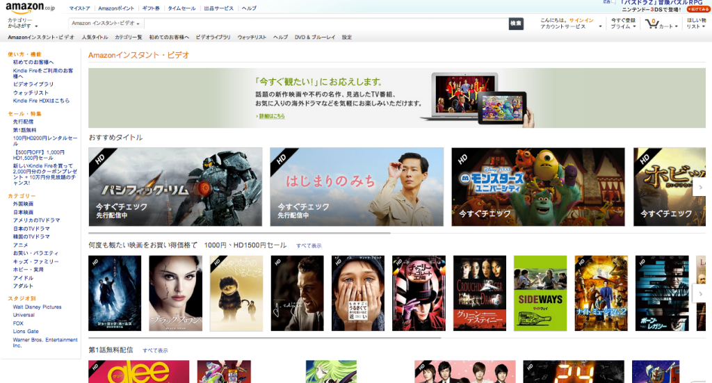This screenshot has width=712, height=383.
Task: Open the モンスターズ・ユニバーシティ banner
Action: [x=538, y=186]
